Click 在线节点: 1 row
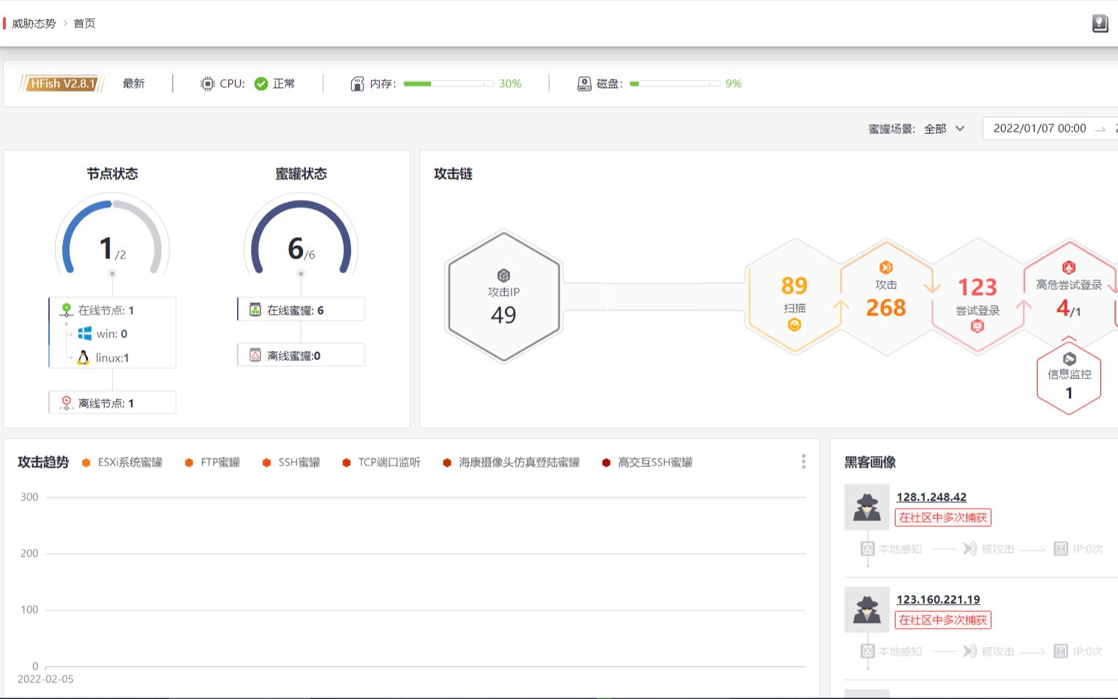The height and width of the screenshot is (699, 1118). (x=112, y=310)
